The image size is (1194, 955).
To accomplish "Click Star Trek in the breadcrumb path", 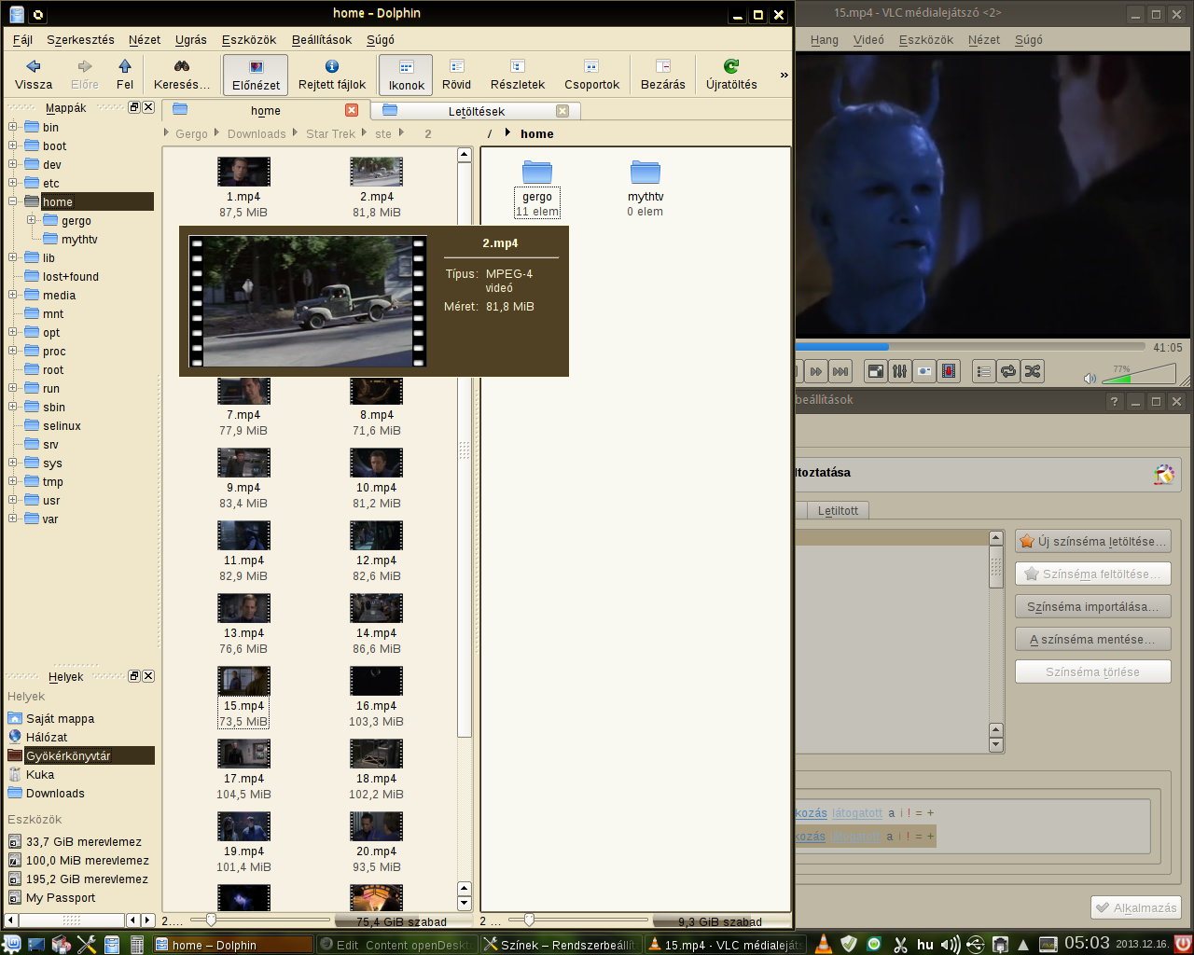I will point(330,134).
